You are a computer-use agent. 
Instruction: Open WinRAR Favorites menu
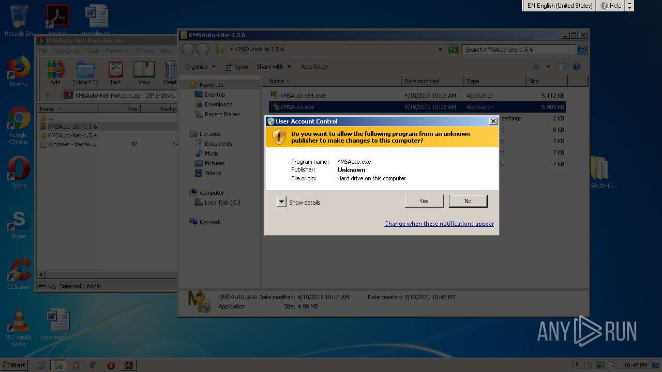(117, 51)
